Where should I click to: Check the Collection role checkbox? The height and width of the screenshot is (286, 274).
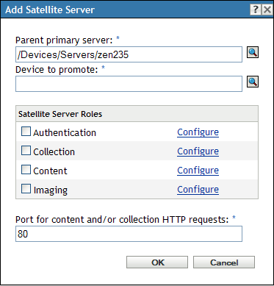26,150
